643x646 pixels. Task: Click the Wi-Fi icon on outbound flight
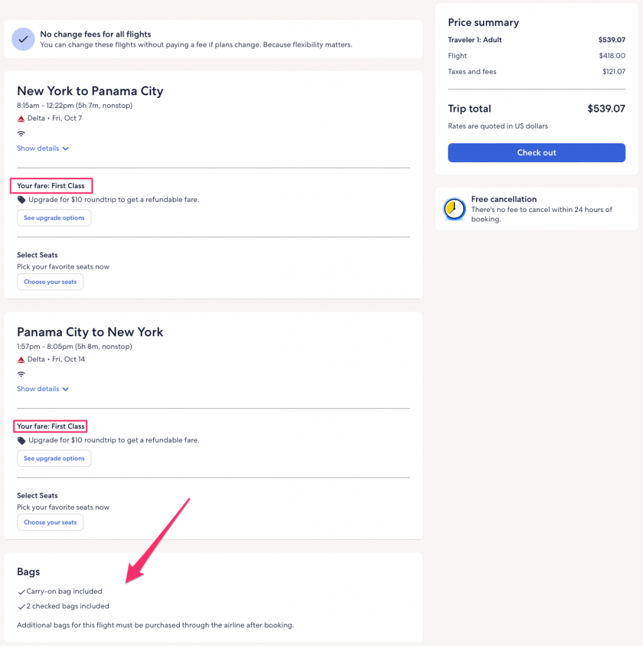[21, 134]
